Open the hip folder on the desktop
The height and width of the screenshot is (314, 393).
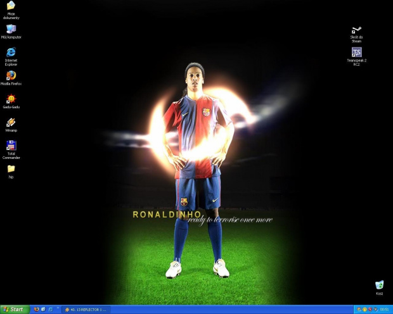coord(11,172)
